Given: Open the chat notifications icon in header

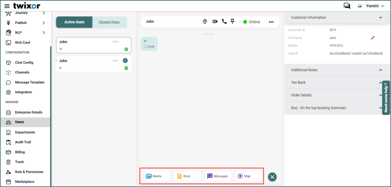Looking at the screenshot, I should coord(347,6).
